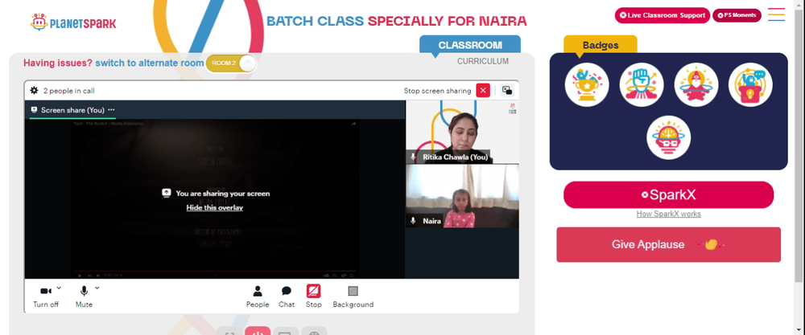Click the '2 people in call' text
The image size is (805, 335).
click(x=68, y=91)
